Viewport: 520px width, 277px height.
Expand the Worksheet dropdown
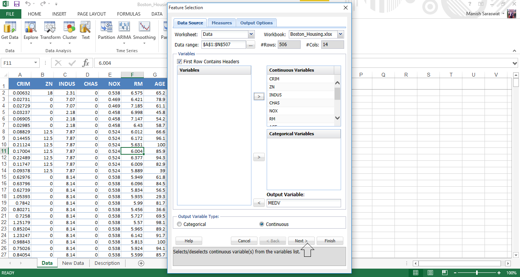tap(251, 34)
